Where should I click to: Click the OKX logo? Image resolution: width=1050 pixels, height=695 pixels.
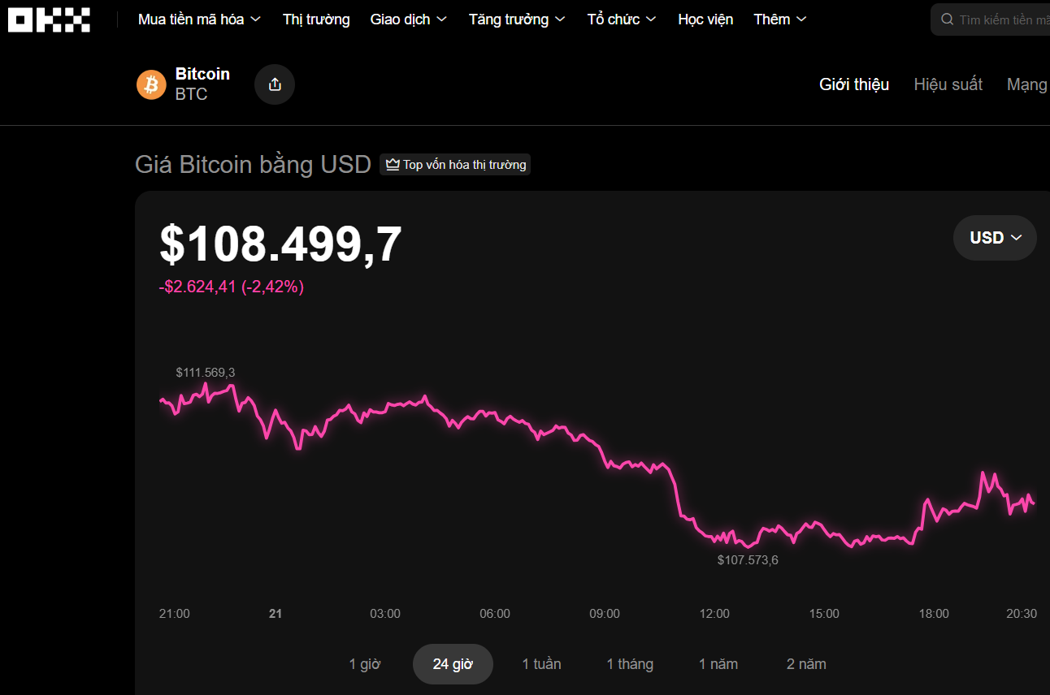pyautogui.click(x=49, y=19)
